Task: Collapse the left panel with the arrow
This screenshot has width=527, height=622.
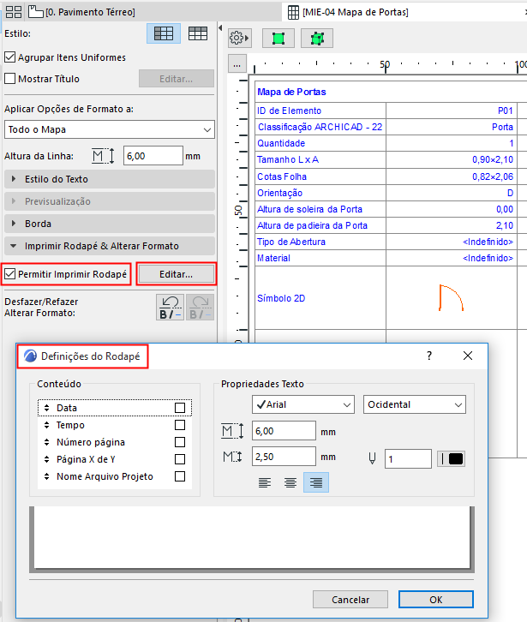Action: (x=220, y=27)
